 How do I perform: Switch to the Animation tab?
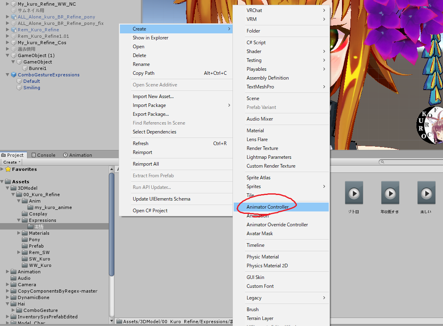tap(78, 155)
